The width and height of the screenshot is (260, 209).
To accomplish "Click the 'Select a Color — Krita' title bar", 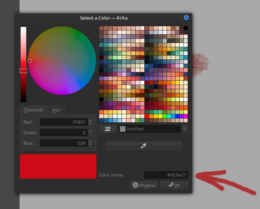I will click(x=104, y=18).
